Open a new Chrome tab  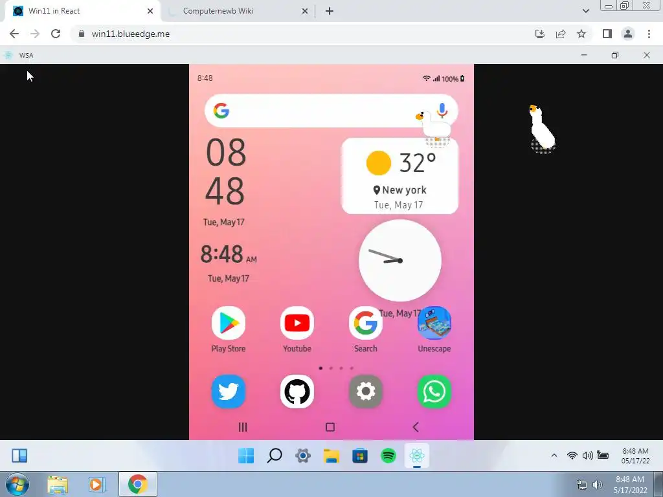(x=330, y=11)
